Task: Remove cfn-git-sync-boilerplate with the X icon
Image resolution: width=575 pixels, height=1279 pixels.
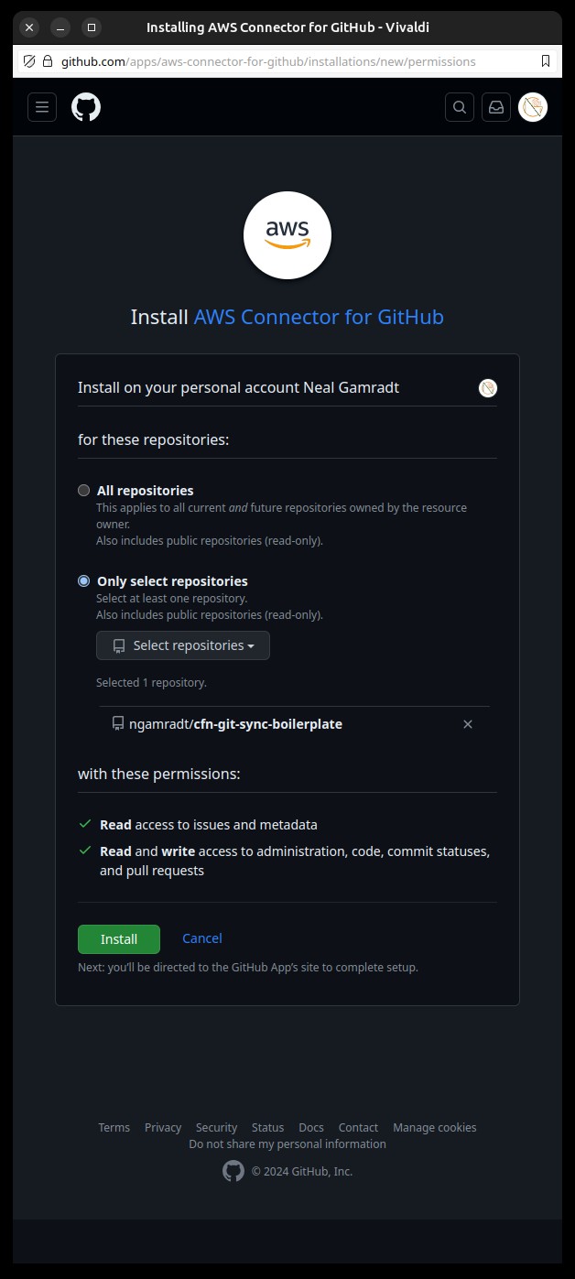Action: (468, 724)
